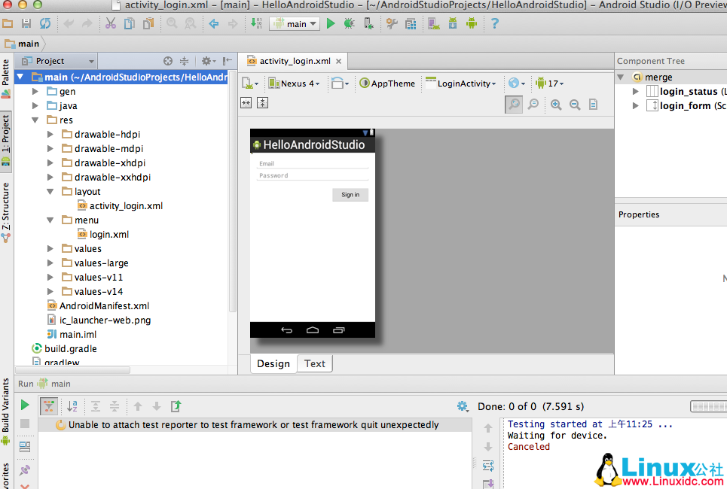This screenshot has width=727, height=489.
Task: Hide the Project panel with the arrow icon
Action: click(x=228, y=61)
